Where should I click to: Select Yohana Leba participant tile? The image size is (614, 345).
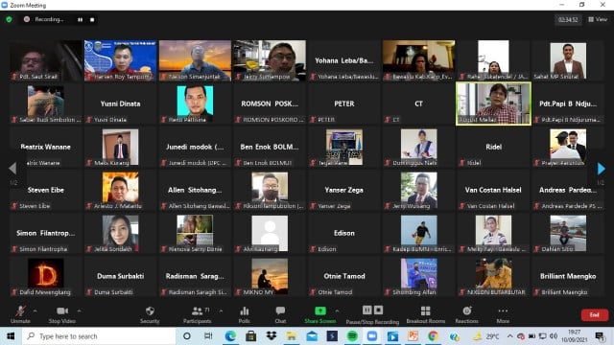(344, 60)
